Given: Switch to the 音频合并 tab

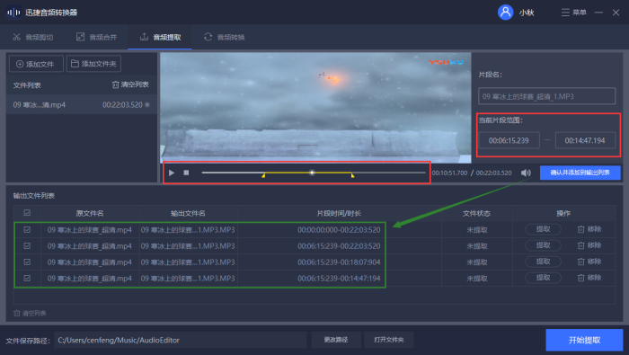Looking at the screenshot, I should (x=97, y=38).
